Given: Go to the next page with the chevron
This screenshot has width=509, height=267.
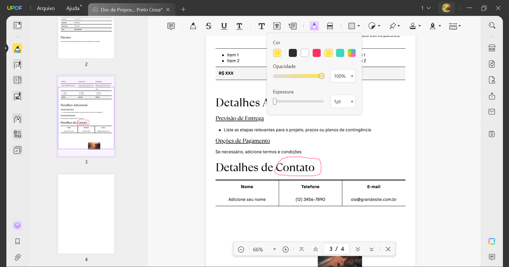Looking at the screenshot, I should [358, 249].
